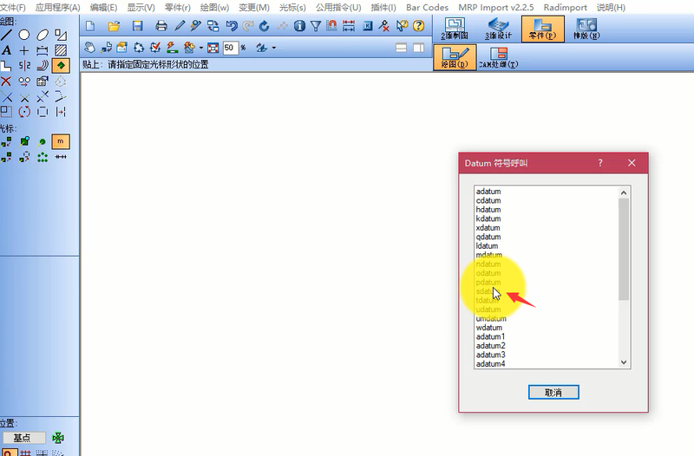Open the 编辑(E) menu

pyautogui.click(x=103, y=8)
